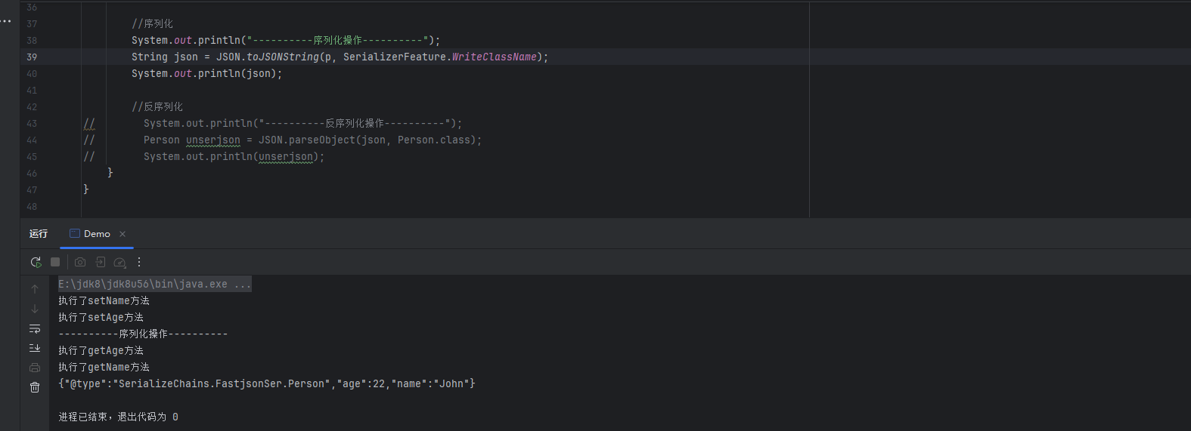
Task: Expand the folded java.exe command line
Action: click(242, 285)
